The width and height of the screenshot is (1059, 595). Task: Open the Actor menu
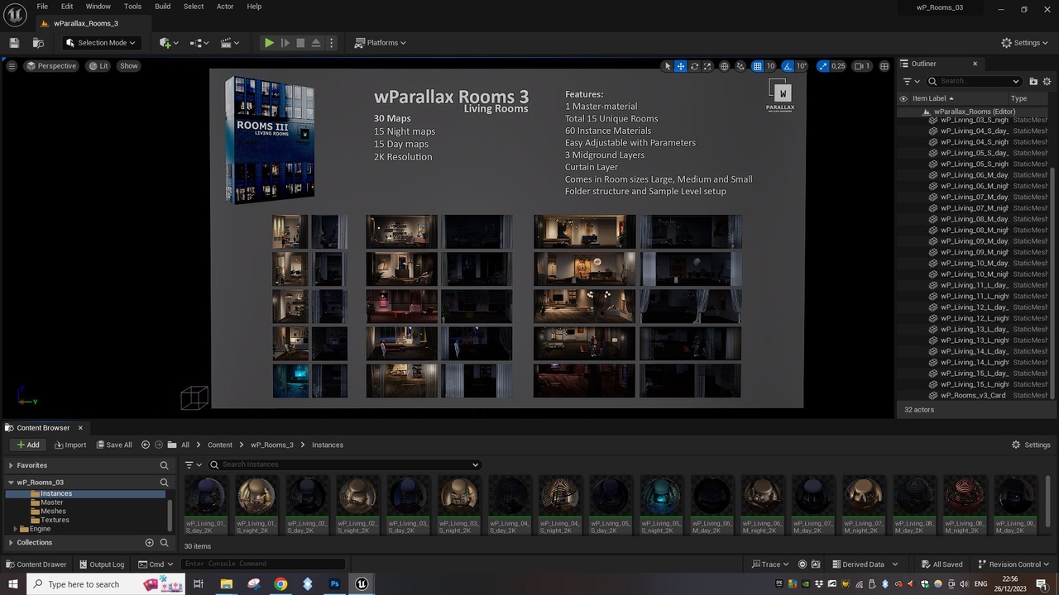pyautogui.click(x=225, y=7)
